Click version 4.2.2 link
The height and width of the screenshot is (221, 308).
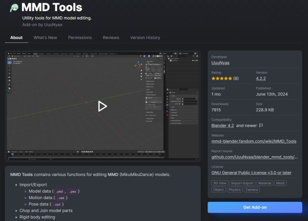click(x=261, y=78)
